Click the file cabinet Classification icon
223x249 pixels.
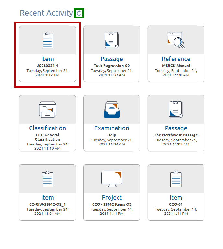47,109
